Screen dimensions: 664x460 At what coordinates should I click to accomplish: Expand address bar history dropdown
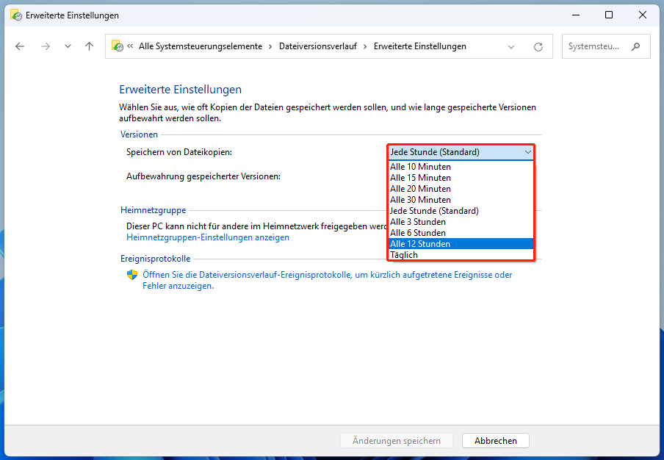pyautogui.click(x=511, y=46)
